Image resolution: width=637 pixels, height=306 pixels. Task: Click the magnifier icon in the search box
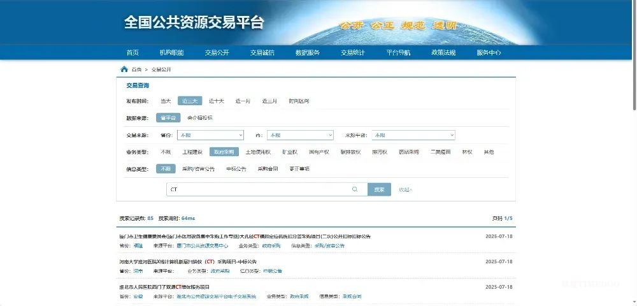point(355,189)
